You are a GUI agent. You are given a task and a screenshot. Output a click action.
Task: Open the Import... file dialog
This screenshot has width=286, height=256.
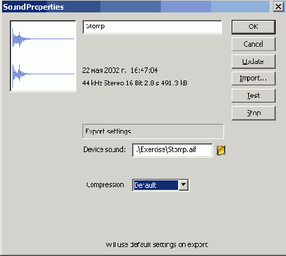[x=254, y=78]
